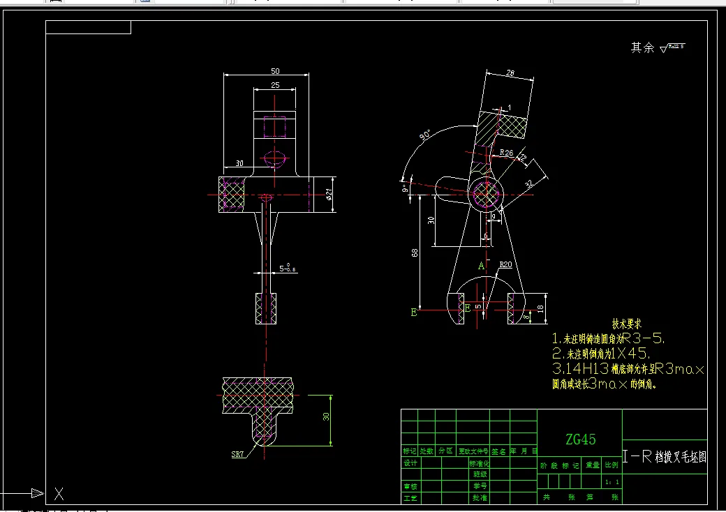
Task: Select the 5 tolerance dimension 5-0.6
Action: click(287, 269)
